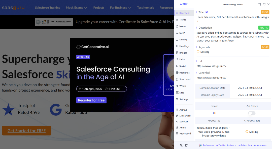Click the Trustpilot blue star icon
This screenshot has height=149, width=272.
8,110
